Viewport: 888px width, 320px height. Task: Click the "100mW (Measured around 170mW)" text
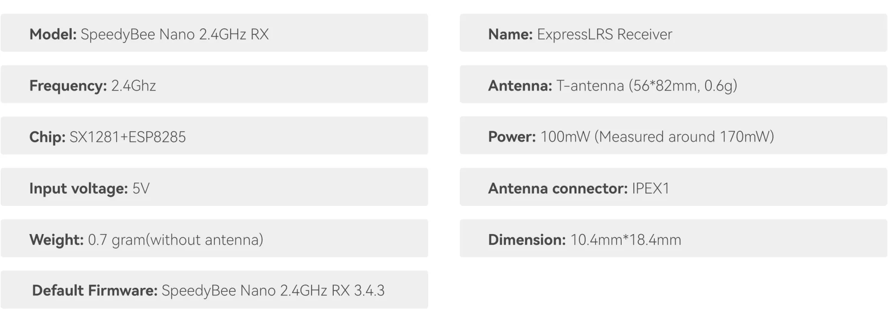pos(657,137)
